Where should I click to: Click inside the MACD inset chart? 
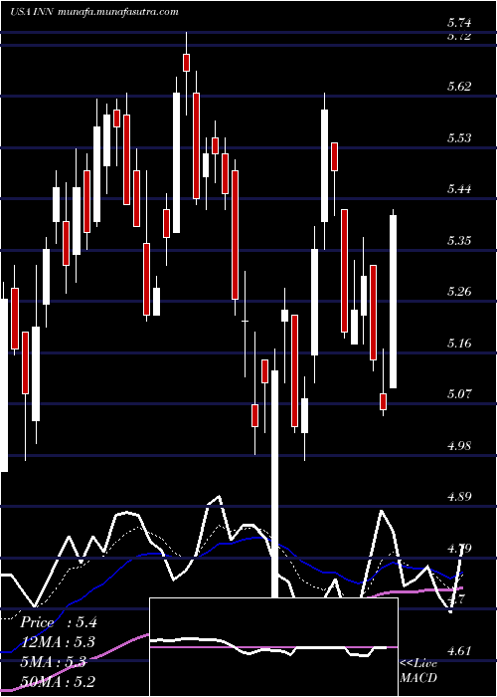coord(273,647)
